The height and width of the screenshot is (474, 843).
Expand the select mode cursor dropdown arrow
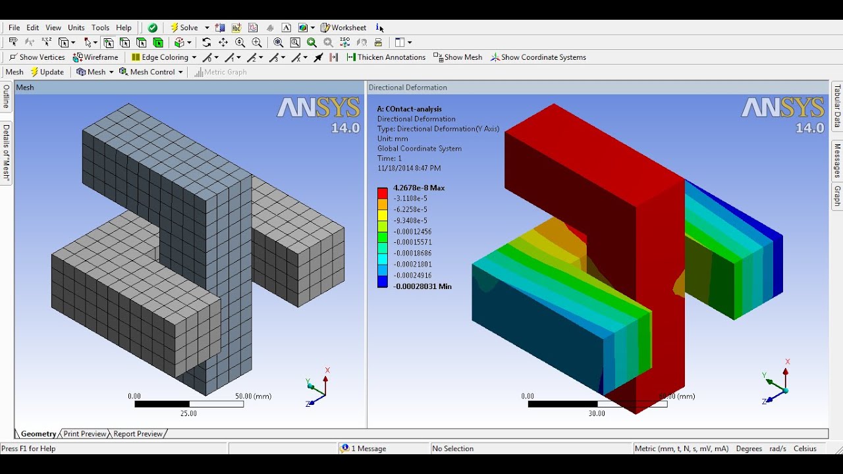click(95, 43)
